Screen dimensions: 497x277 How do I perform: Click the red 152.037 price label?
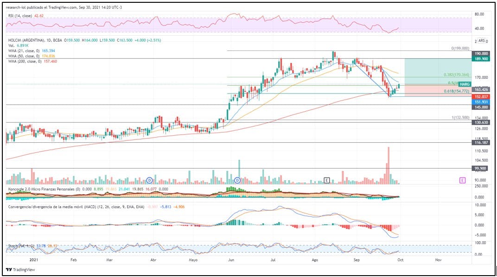[481, 97]
